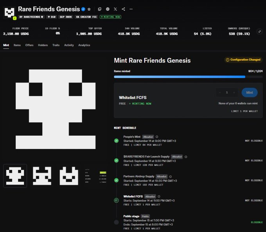266x232 pixels.
Task: Click info icon next to Partners Airdrop Supply
Action: [171, 177]
